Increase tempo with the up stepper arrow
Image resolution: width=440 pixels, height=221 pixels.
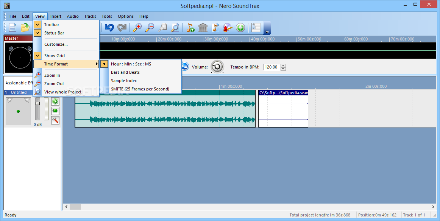click(x=283, y=65)
